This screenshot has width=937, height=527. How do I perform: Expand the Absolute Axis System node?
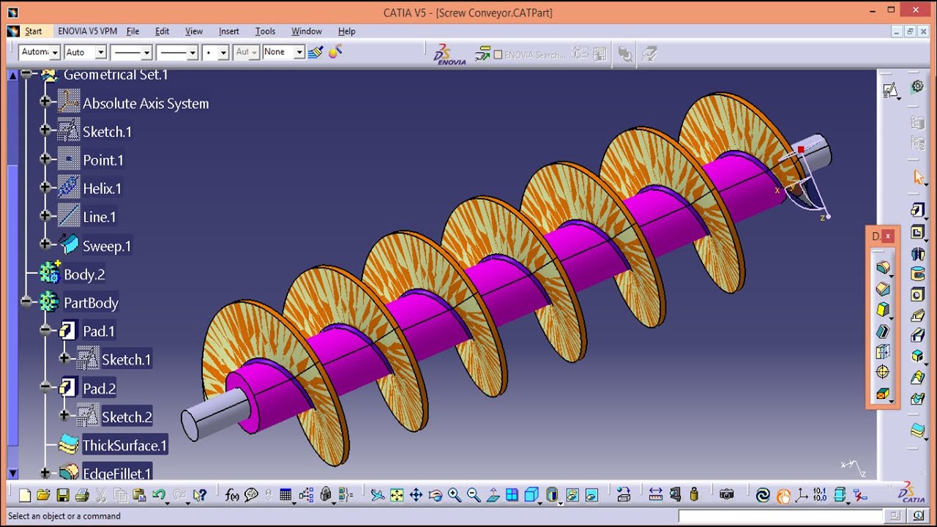pyautogui.click(x=45, y=102)
